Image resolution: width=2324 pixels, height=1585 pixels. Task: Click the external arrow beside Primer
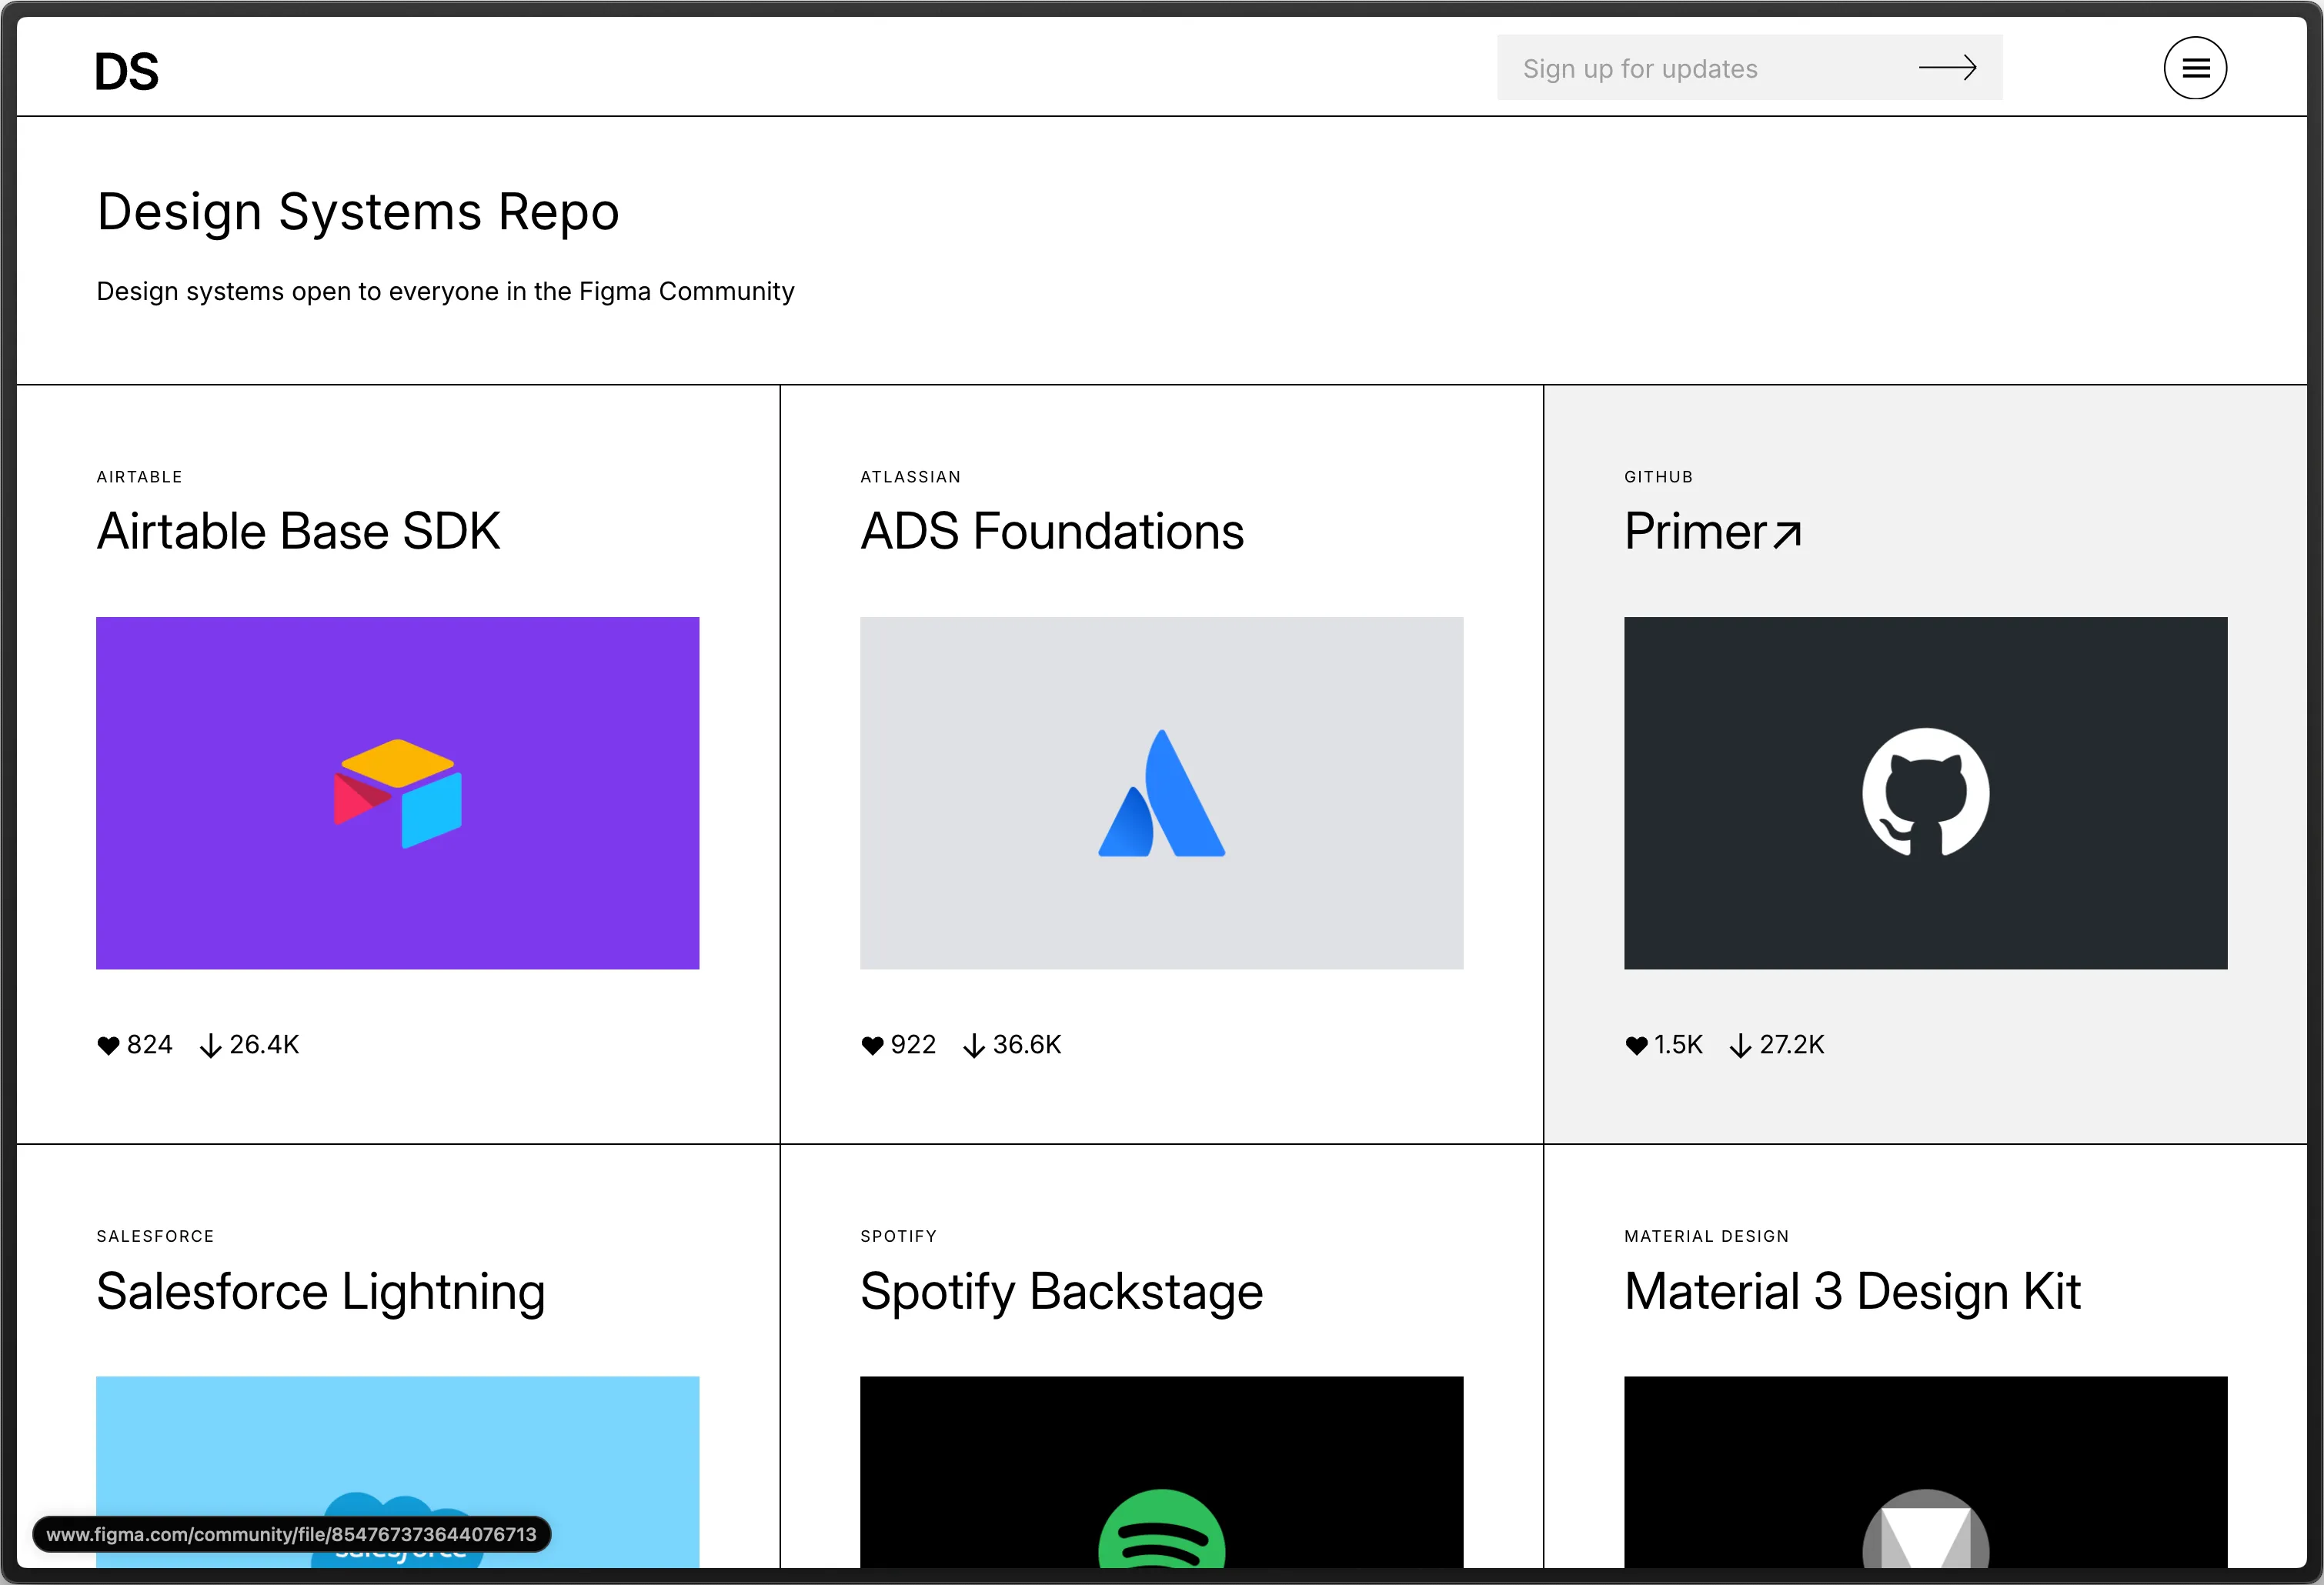(x=1787, y=535)
